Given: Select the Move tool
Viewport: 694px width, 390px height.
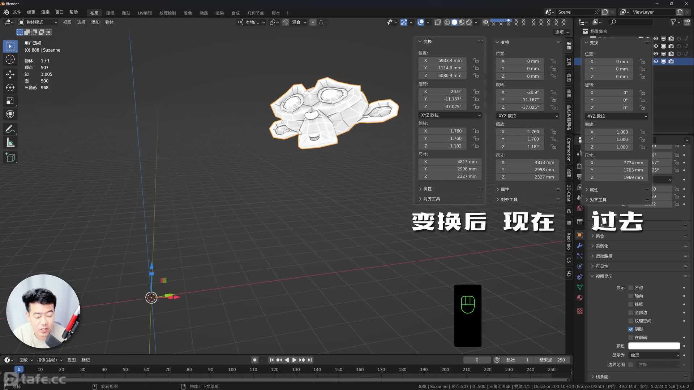Looking at the screenshot, I should (x=10, y=74).
